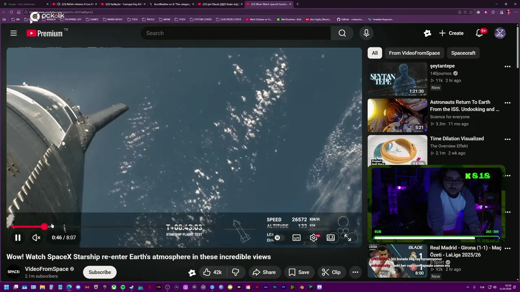
Task: Open volume control in system tray
Action: (494, 287)
